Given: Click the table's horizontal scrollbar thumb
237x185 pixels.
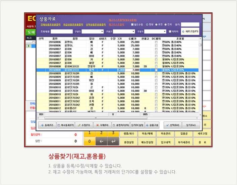Looking at the screenshot, I should 96,118.
